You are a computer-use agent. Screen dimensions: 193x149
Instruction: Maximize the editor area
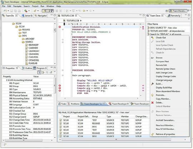(x=144, y=15)
